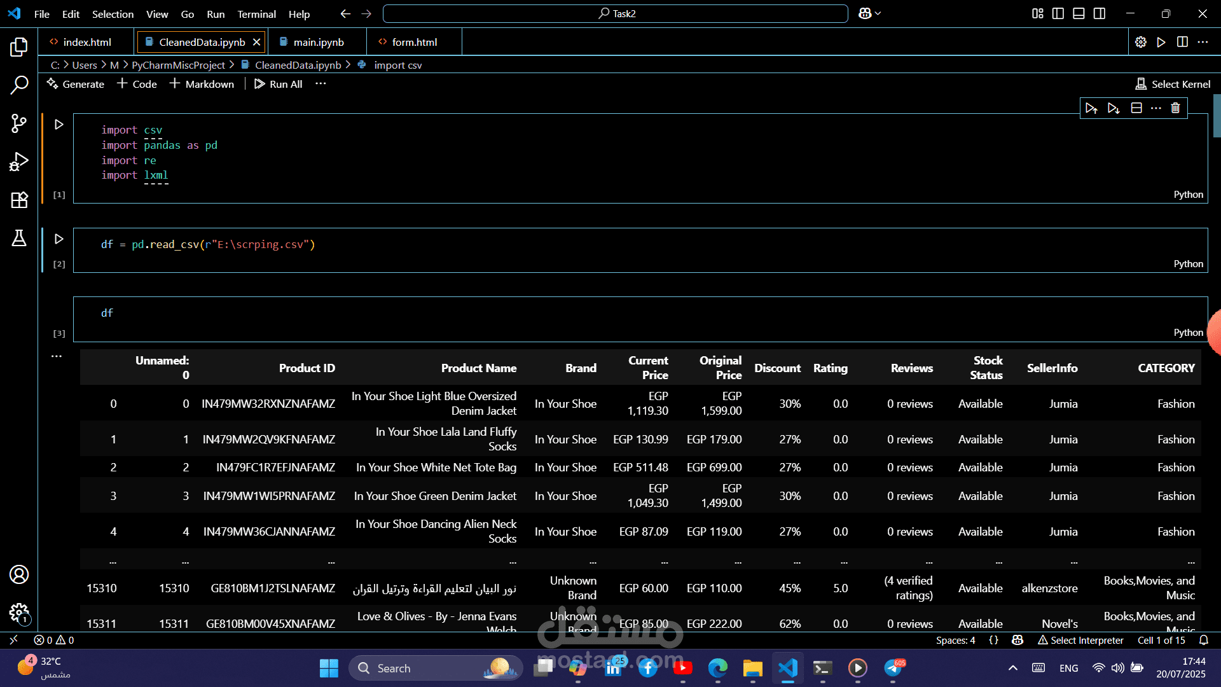The height and width of the screenshot is (687, 1221).
Task: Click Select Kernel
Action: coord(1173,84)
